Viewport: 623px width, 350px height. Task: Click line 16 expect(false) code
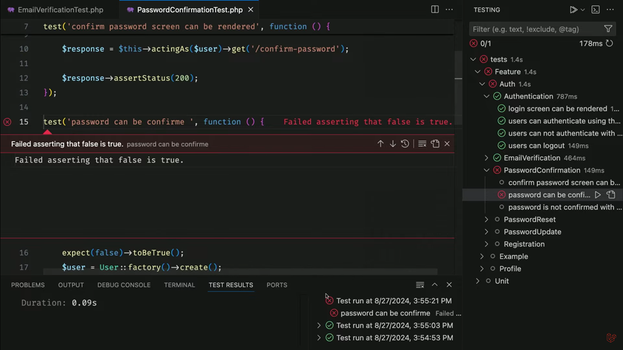point(123,253)
